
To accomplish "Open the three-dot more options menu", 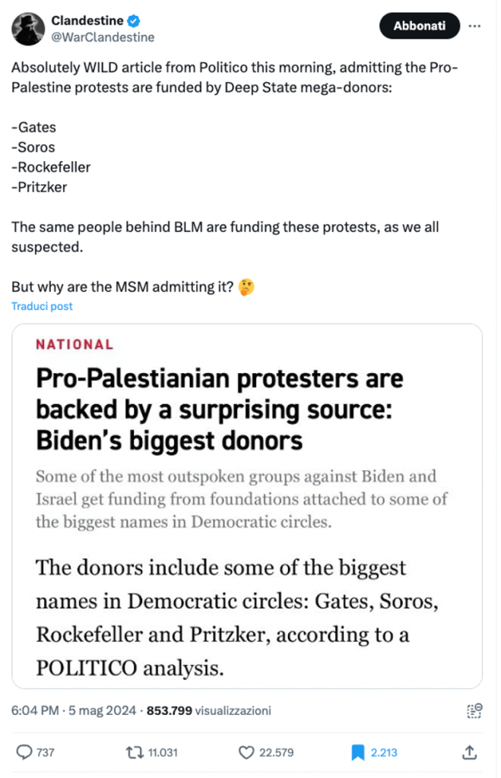I will tap(475, 26).
